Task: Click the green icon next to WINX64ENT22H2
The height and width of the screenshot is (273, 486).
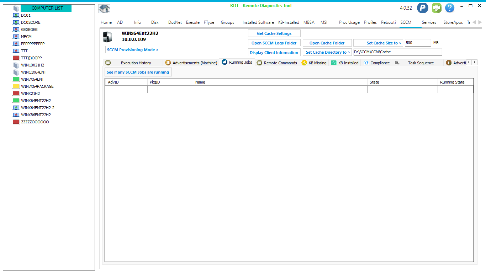Action: tap(16, 101)
